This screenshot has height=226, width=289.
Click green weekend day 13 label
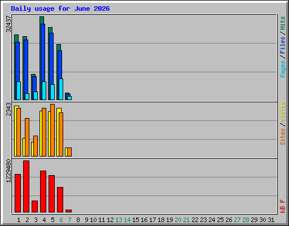pyautogui.click(x=119, y=220)
